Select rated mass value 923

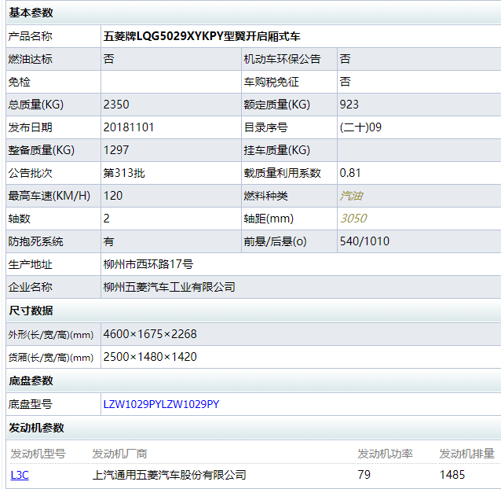[x=349, y=105]
